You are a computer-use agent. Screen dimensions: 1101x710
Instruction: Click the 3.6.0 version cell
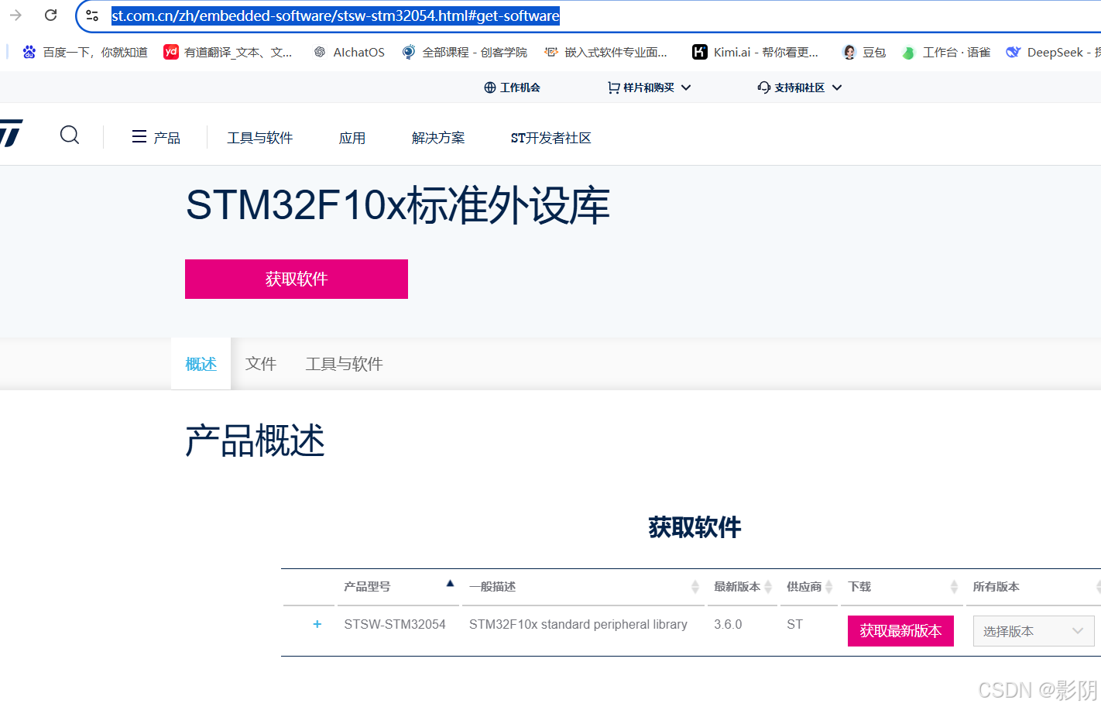pyautogui.click(x=728, y=624)
